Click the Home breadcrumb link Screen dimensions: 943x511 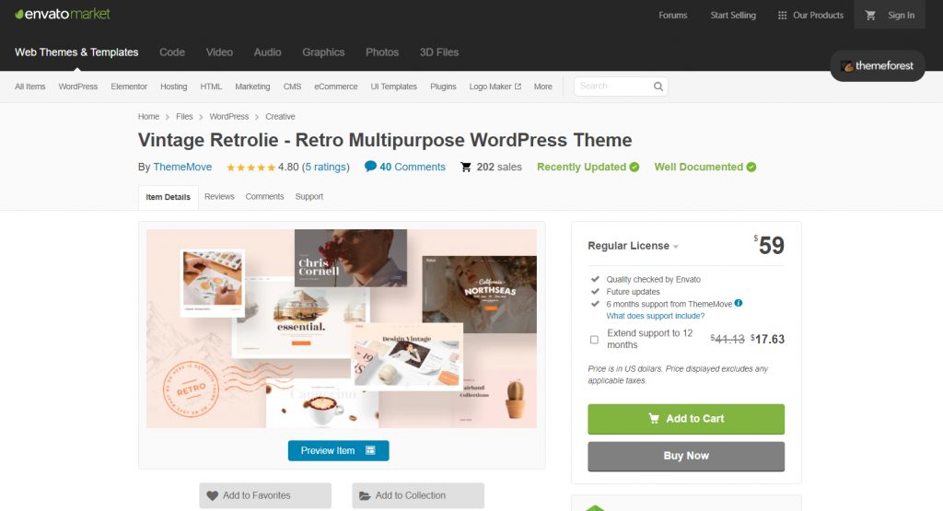(148, 117)
